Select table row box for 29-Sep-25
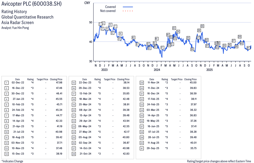254x163 pixels. click(141, 148)
